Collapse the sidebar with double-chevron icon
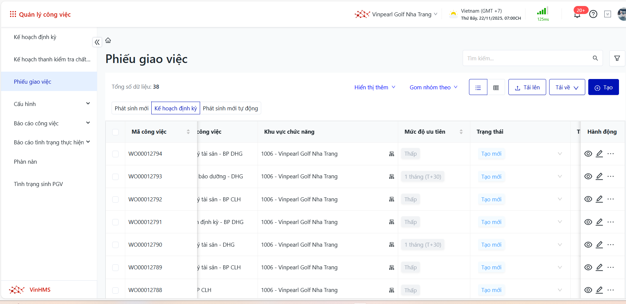 coord(97,42)
